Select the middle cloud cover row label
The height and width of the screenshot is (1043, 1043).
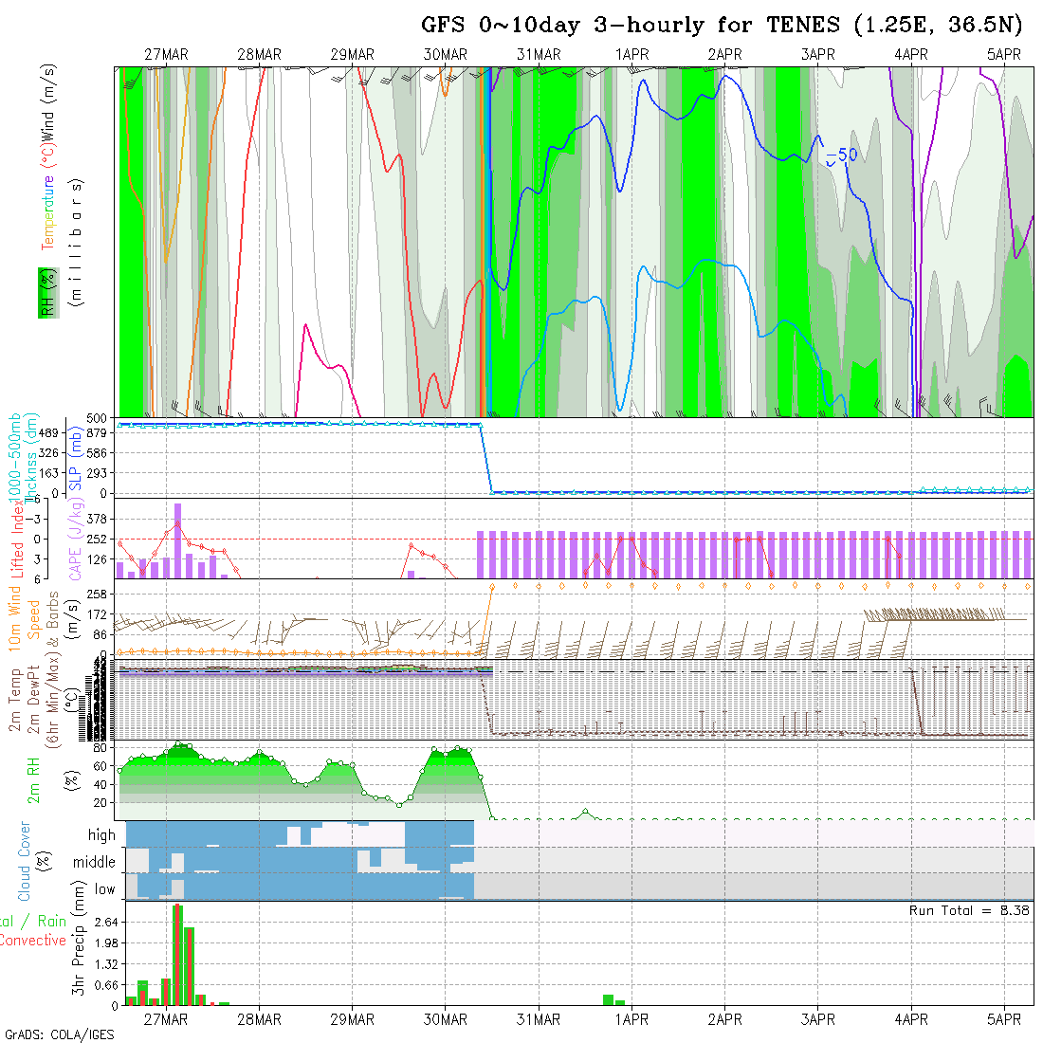[x=94, y=863]
